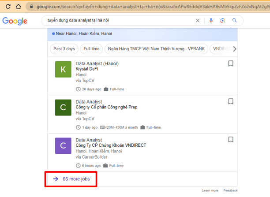Clear the search query with the X icon

pyautogui.click(x=198, y=21)
